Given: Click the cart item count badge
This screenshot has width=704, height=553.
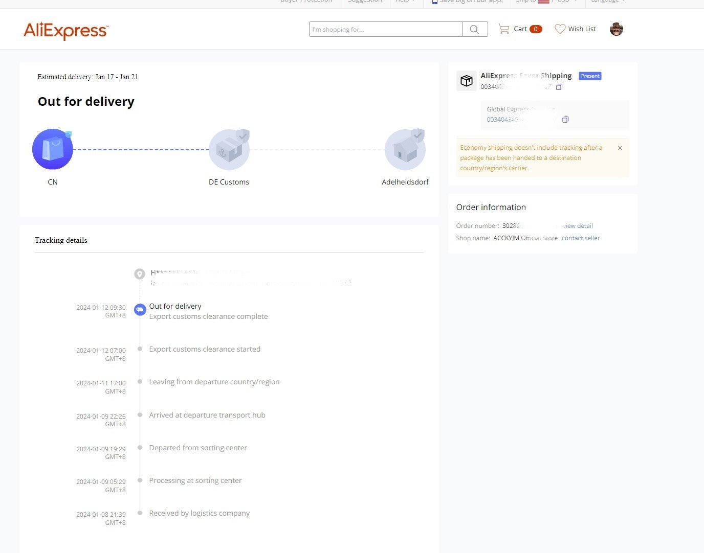Looking at the screenshot, I should pyautogui.click(x=536, y=29).
